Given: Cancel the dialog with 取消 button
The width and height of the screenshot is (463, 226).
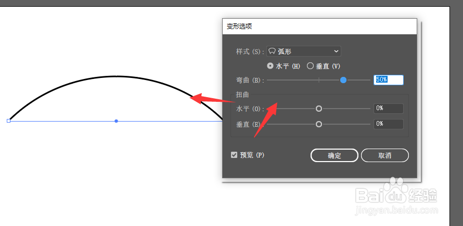Looking at the screenshot, I should [385, 155].
